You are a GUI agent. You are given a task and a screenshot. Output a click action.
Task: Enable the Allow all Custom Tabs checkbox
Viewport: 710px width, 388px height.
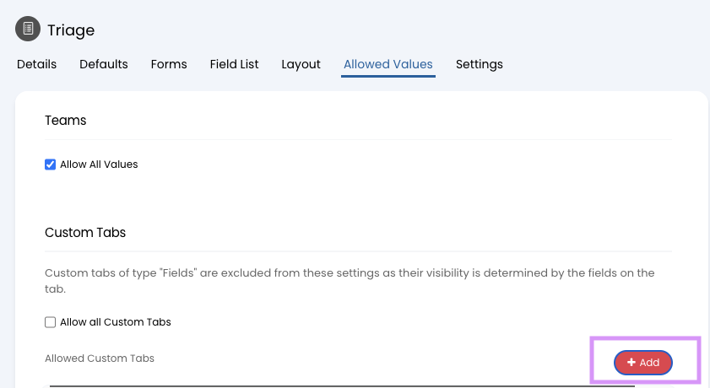[51, 322]
